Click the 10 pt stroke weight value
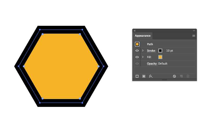 point(170,51)
